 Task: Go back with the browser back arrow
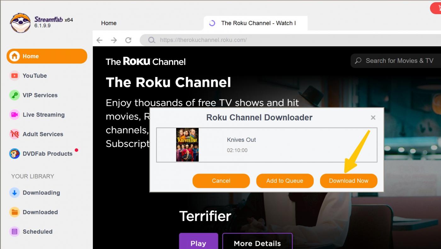tap(100, 40)
